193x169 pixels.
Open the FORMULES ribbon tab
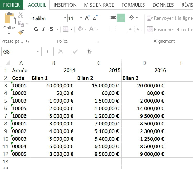(x=133, y=5)
